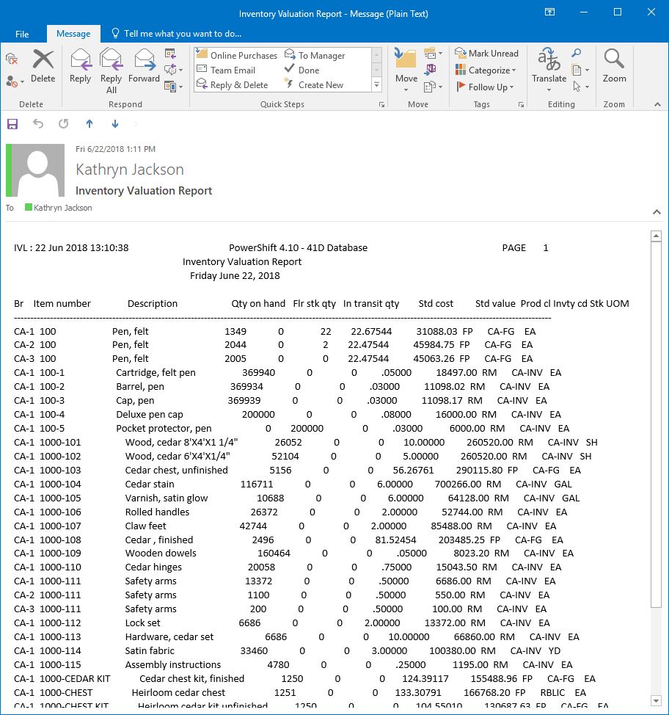Viewport: 669px width, 715px height.
Task: Click the Meeting reply icon
Action: [x=170, y=54]
